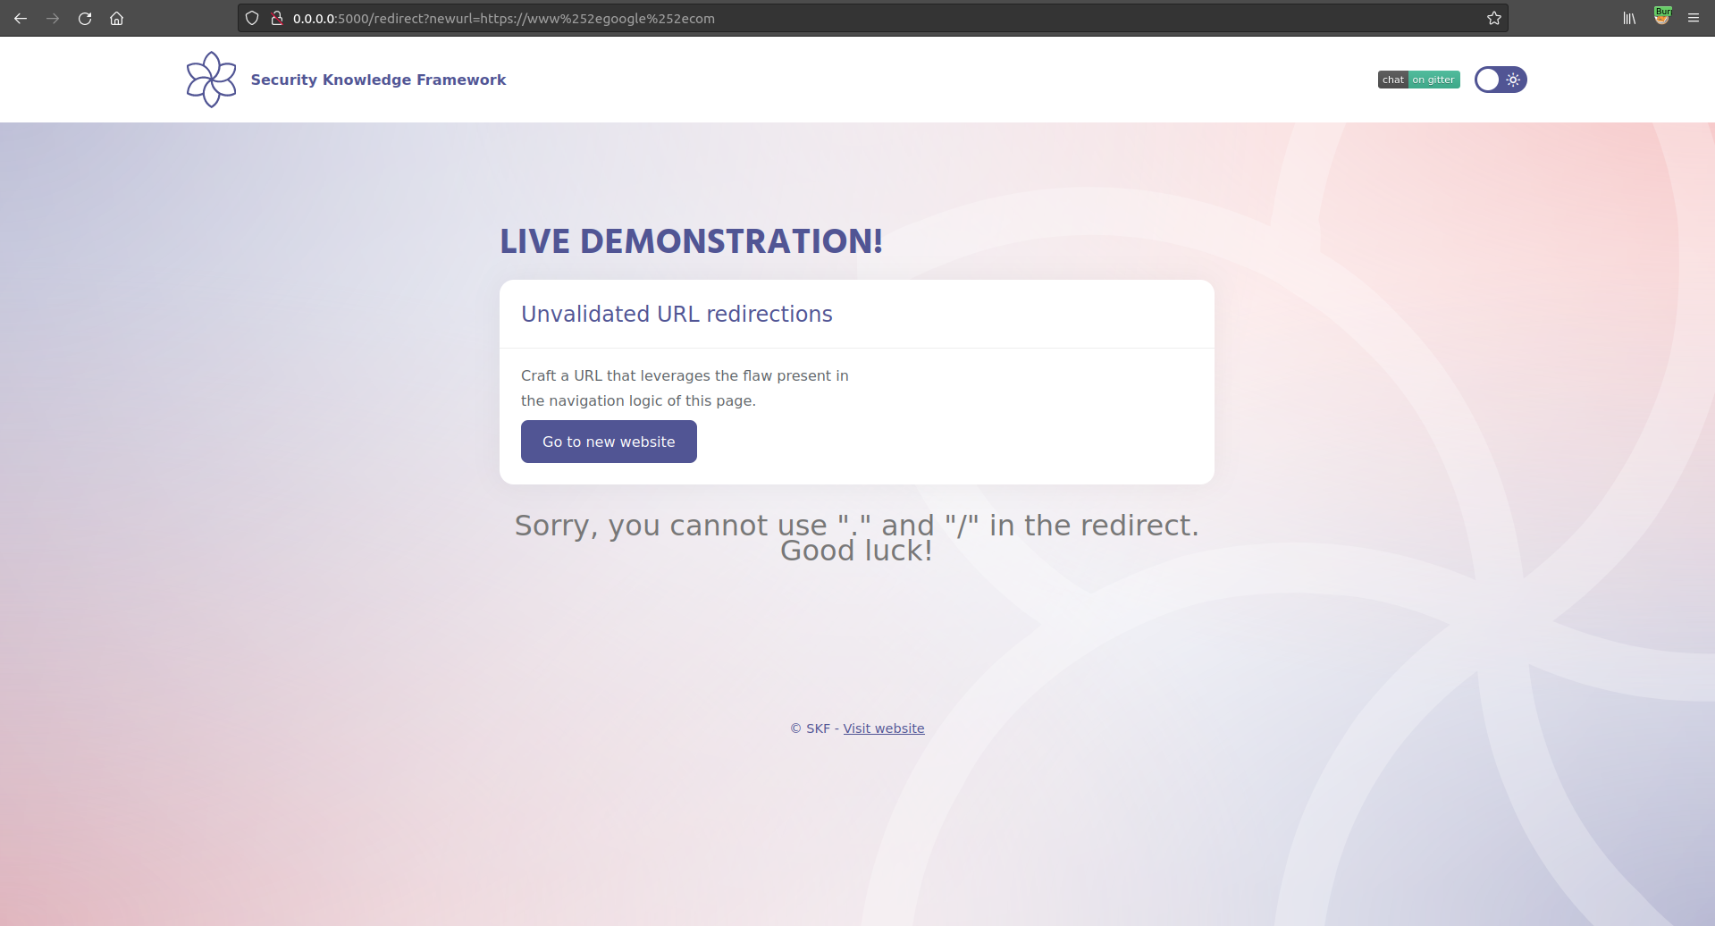Toggle the dark/light theme switch
This screenshot has height=926, width=1715.
(x=1501, y=80)
